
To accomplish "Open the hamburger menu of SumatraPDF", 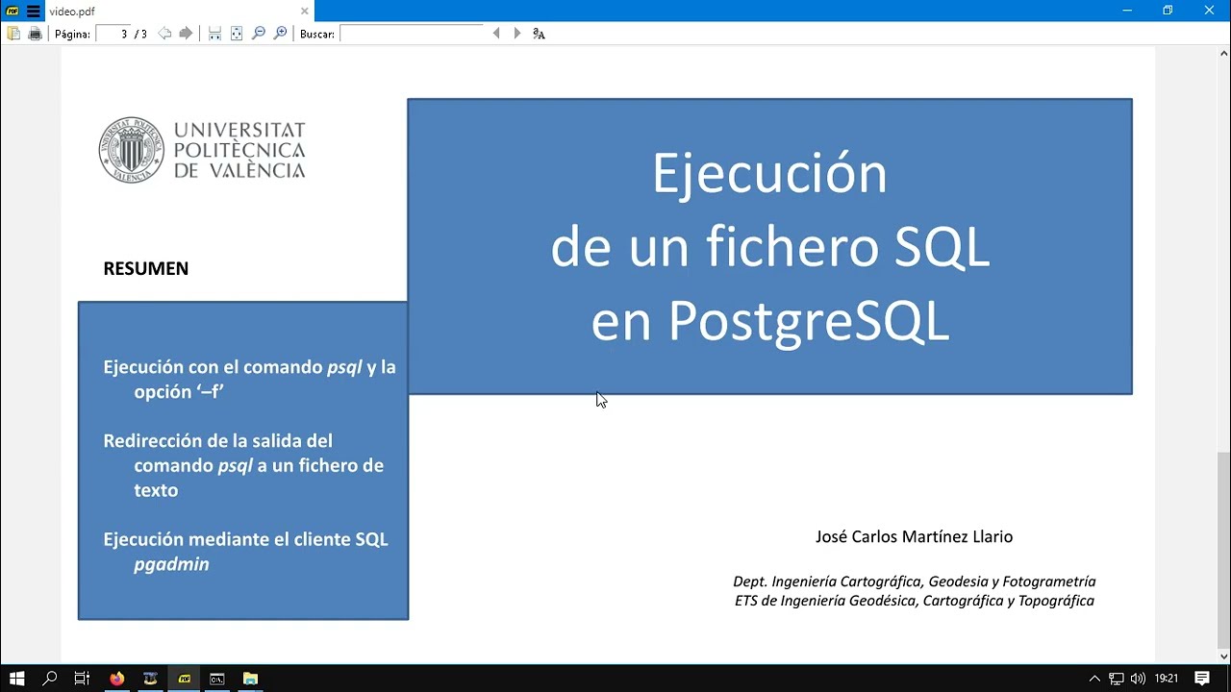I will tap(34, 11).
